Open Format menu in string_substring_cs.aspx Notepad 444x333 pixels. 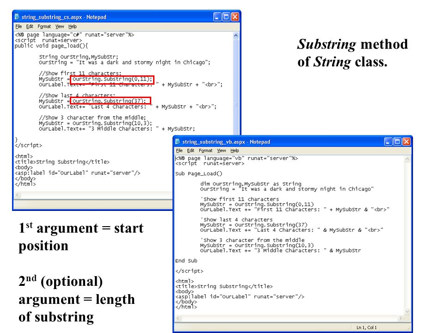[44, 26]
